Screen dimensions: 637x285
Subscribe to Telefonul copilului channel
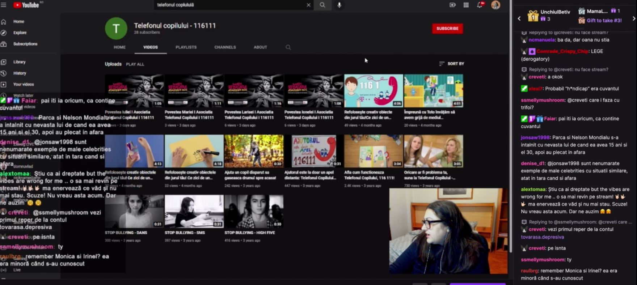tap(447, 29)
